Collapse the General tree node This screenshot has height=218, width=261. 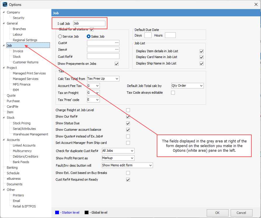pos(4,23)
